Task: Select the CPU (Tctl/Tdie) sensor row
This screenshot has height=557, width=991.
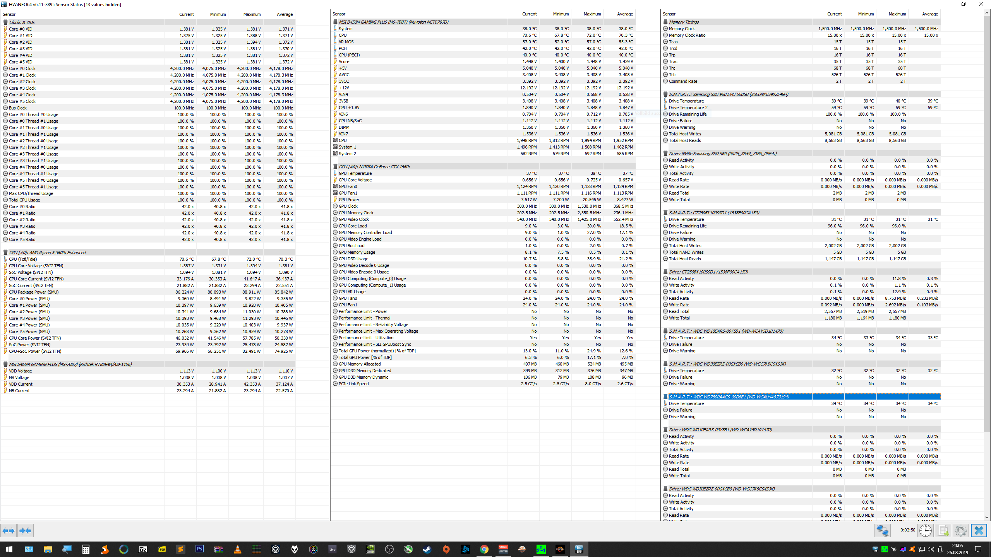Action: point(23,259)
